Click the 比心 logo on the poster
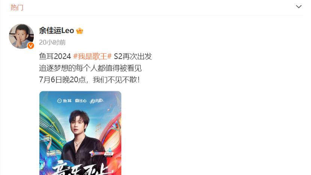The image size is (311, 175). tap(81, 101)
